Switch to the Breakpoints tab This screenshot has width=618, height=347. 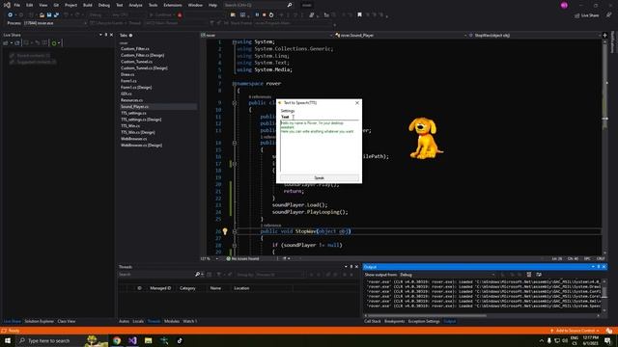pyautogui.click(x=394, y=321)
